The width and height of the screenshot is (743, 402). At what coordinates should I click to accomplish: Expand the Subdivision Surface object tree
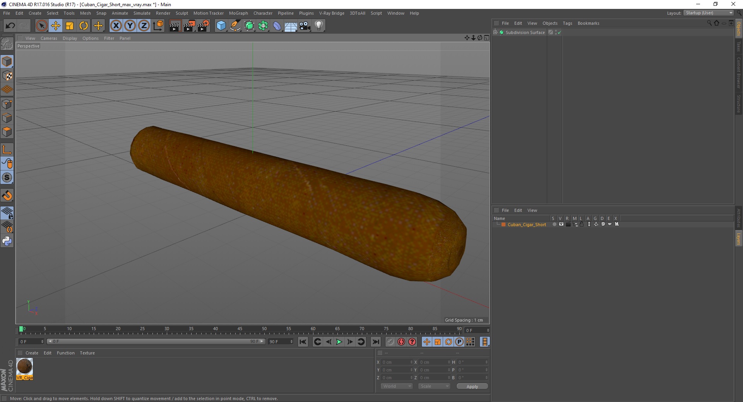click(495, 32)
